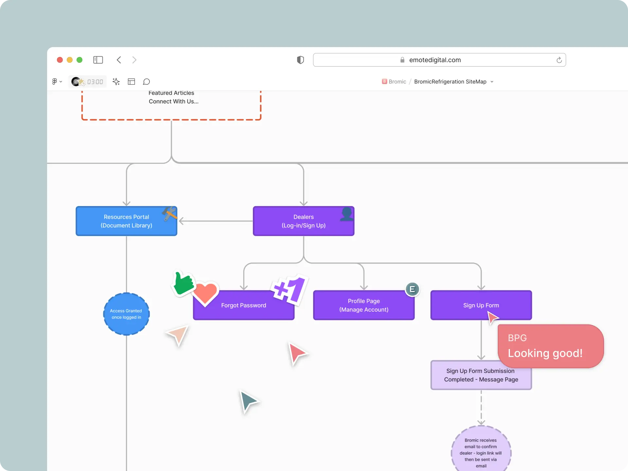This screenshot has width=628, height=471.
Task: Open the templates layout icon
Action: (131, 81)
